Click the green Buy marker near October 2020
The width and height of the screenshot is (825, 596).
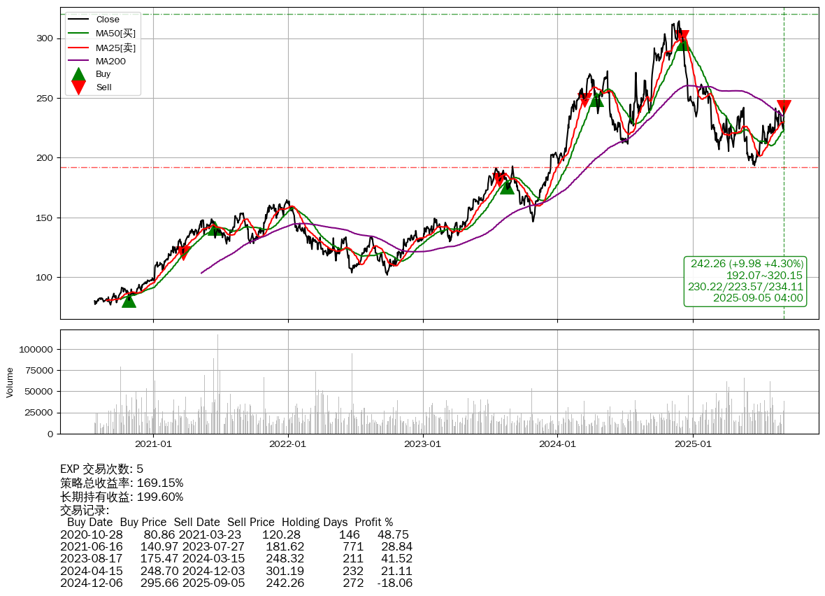click(x=129, y=300)
